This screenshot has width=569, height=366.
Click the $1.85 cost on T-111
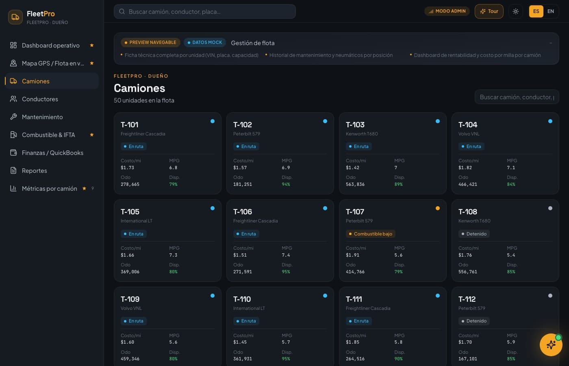(352, 342)
